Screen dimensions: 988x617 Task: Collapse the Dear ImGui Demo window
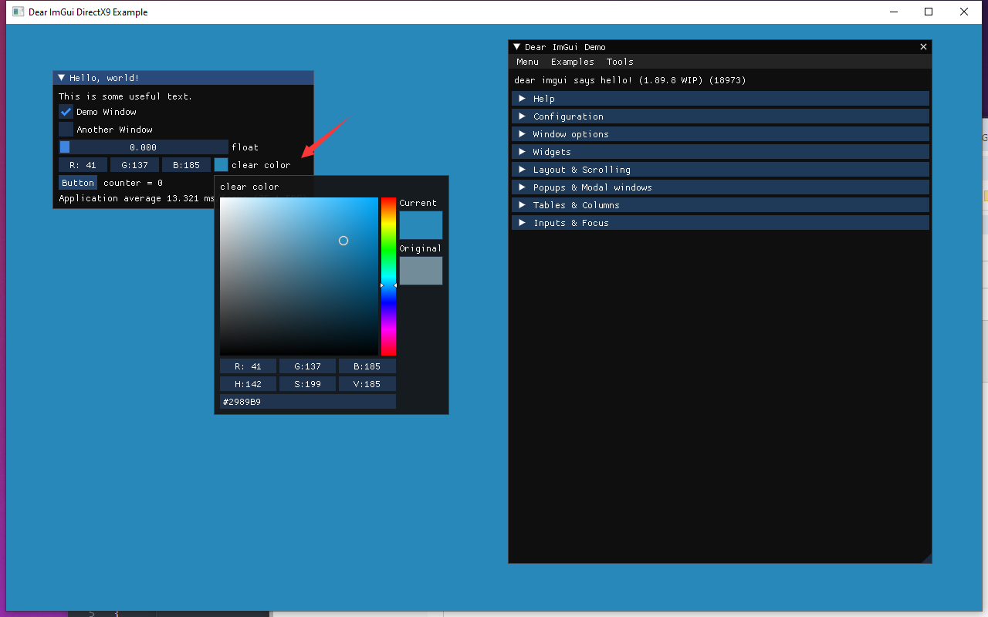click(x=516, y=46)
